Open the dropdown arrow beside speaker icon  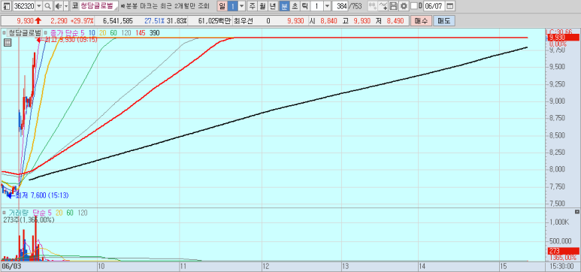coord(66,6)
